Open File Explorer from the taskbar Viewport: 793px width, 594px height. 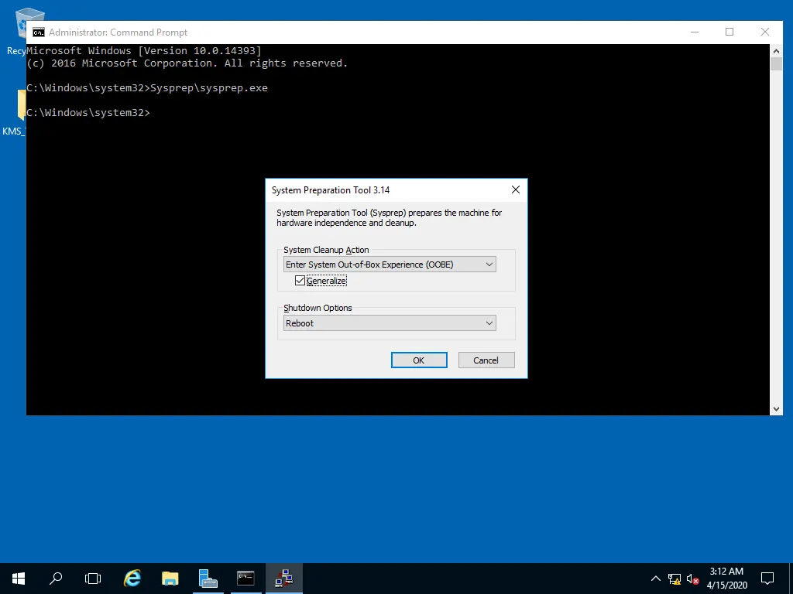point(170,579)
